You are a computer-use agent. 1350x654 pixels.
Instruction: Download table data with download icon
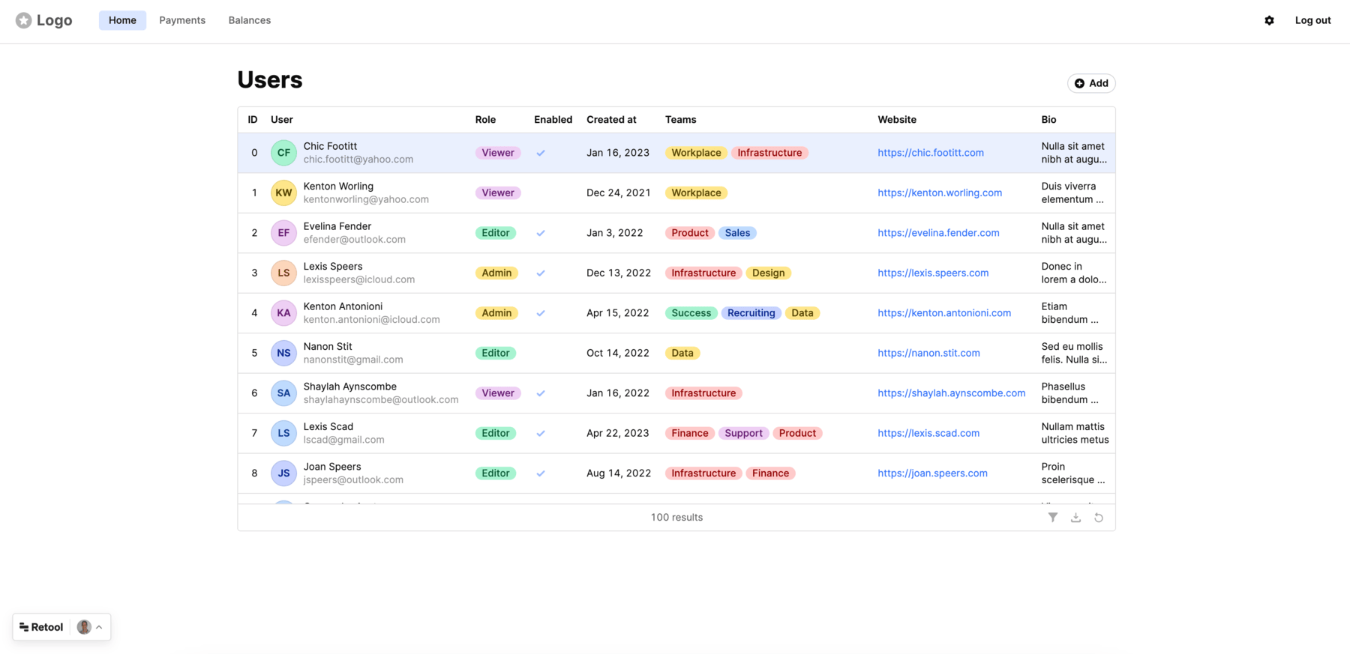[1075, 518]
